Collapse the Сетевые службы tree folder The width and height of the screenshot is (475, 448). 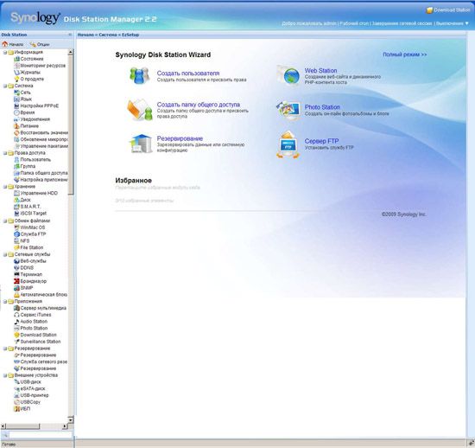[5, 254]
